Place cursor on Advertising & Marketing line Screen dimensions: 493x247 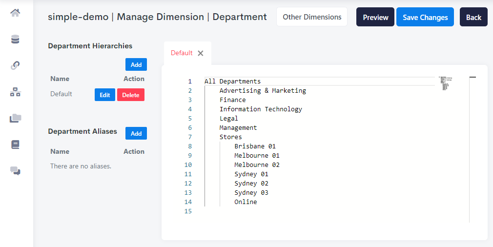pos(263,90)
